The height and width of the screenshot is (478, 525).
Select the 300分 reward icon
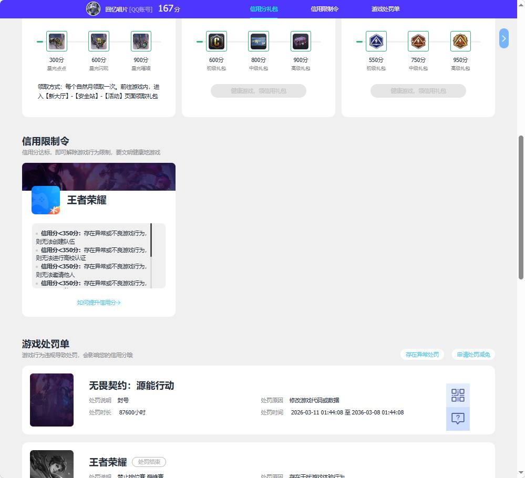coord(57,41)
